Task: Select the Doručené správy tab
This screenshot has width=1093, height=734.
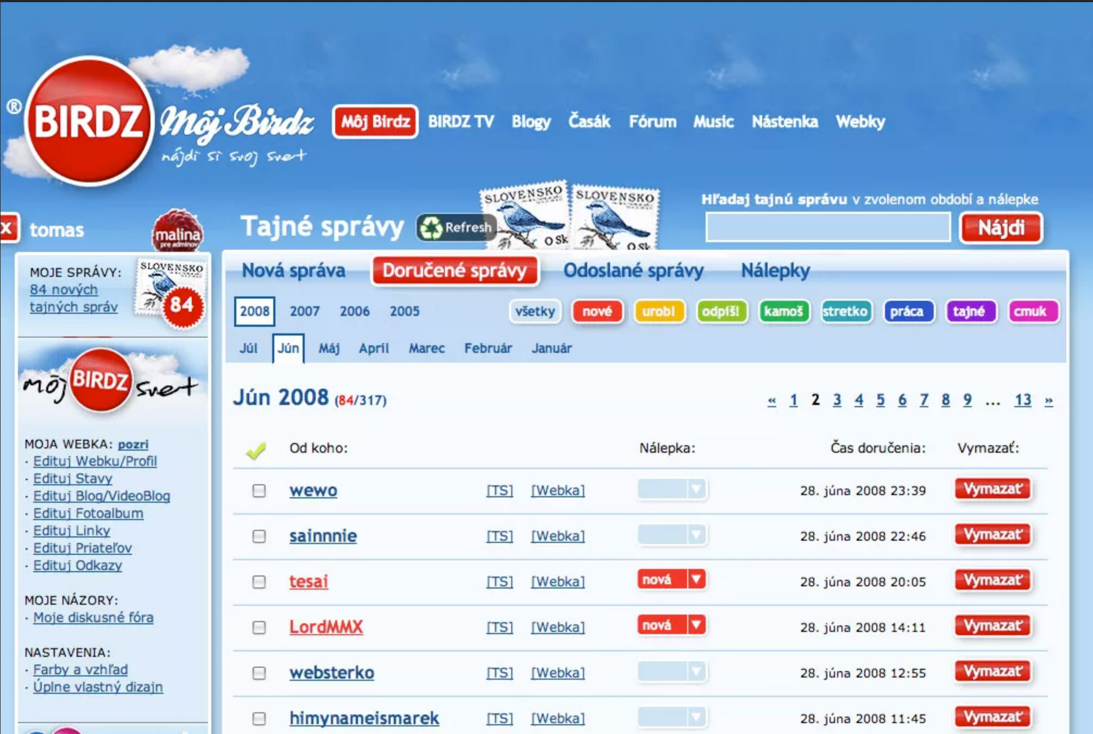Action: (x=455, y=270)
